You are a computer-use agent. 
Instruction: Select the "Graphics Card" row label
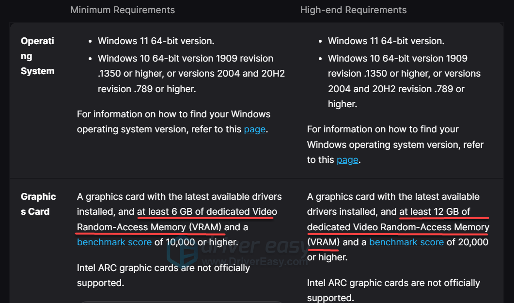tap(38, 204)
